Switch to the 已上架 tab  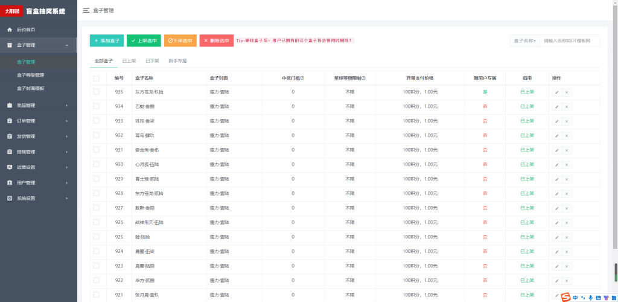coord(129,61)
